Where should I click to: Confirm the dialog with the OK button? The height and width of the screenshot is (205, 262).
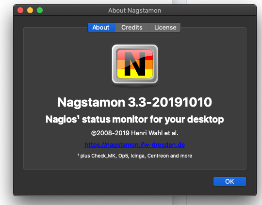[x=229, y=181]
